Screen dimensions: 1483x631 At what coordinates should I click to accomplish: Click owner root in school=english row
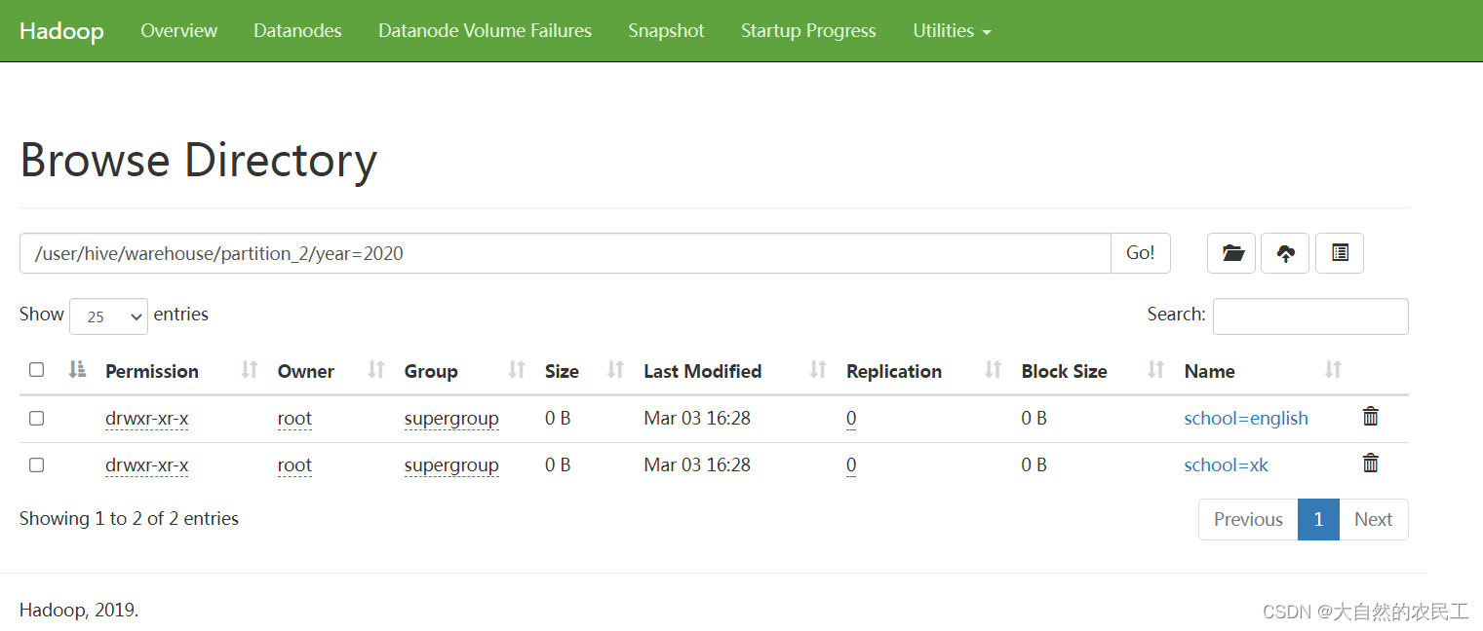[x=294, y=419]
